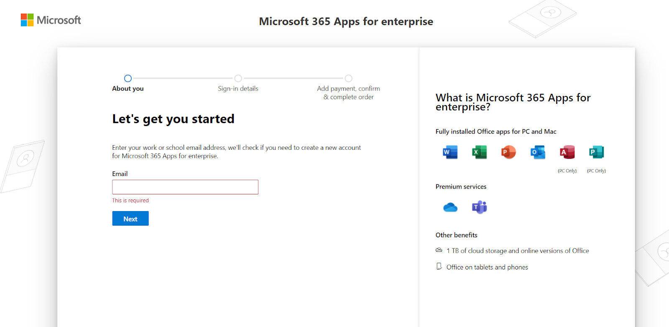This screenshot has height=327, width=669.
Task: Select the Add payment step circle
Action: [349, 78]
